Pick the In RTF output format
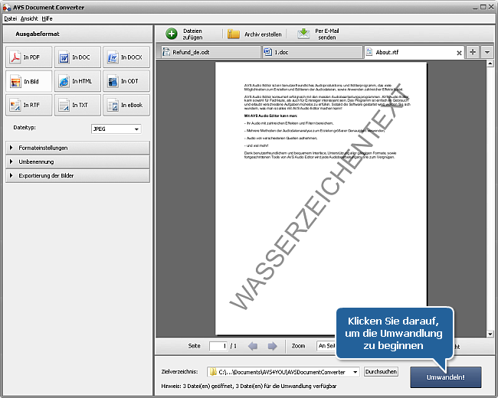The height and width of the screenshot is (398, 498). tap(28, 105)
